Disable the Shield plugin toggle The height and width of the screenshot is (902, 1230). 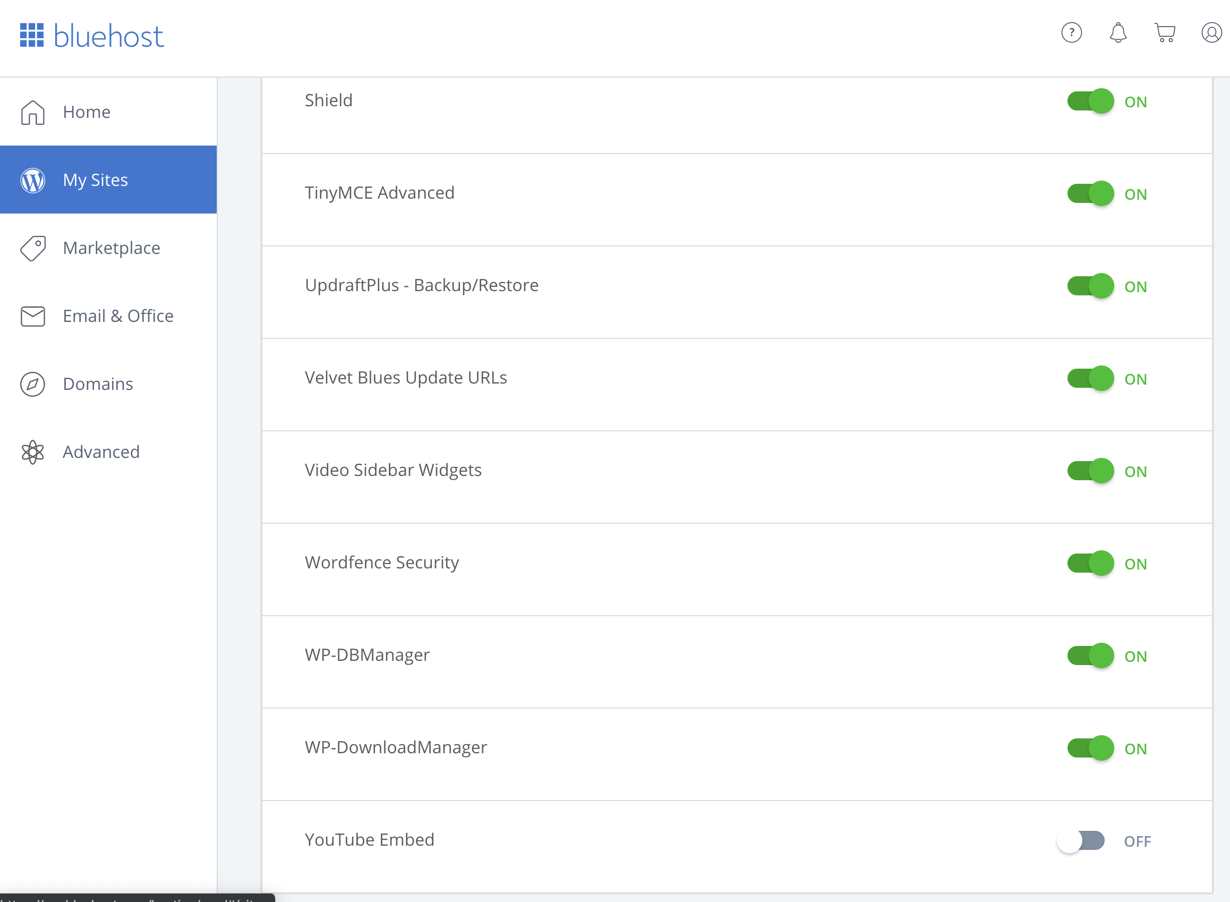1090,101
